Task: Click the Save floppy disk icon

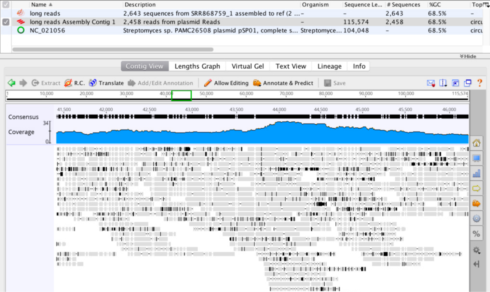Action: pyautogui.click(x=328, y=83)
